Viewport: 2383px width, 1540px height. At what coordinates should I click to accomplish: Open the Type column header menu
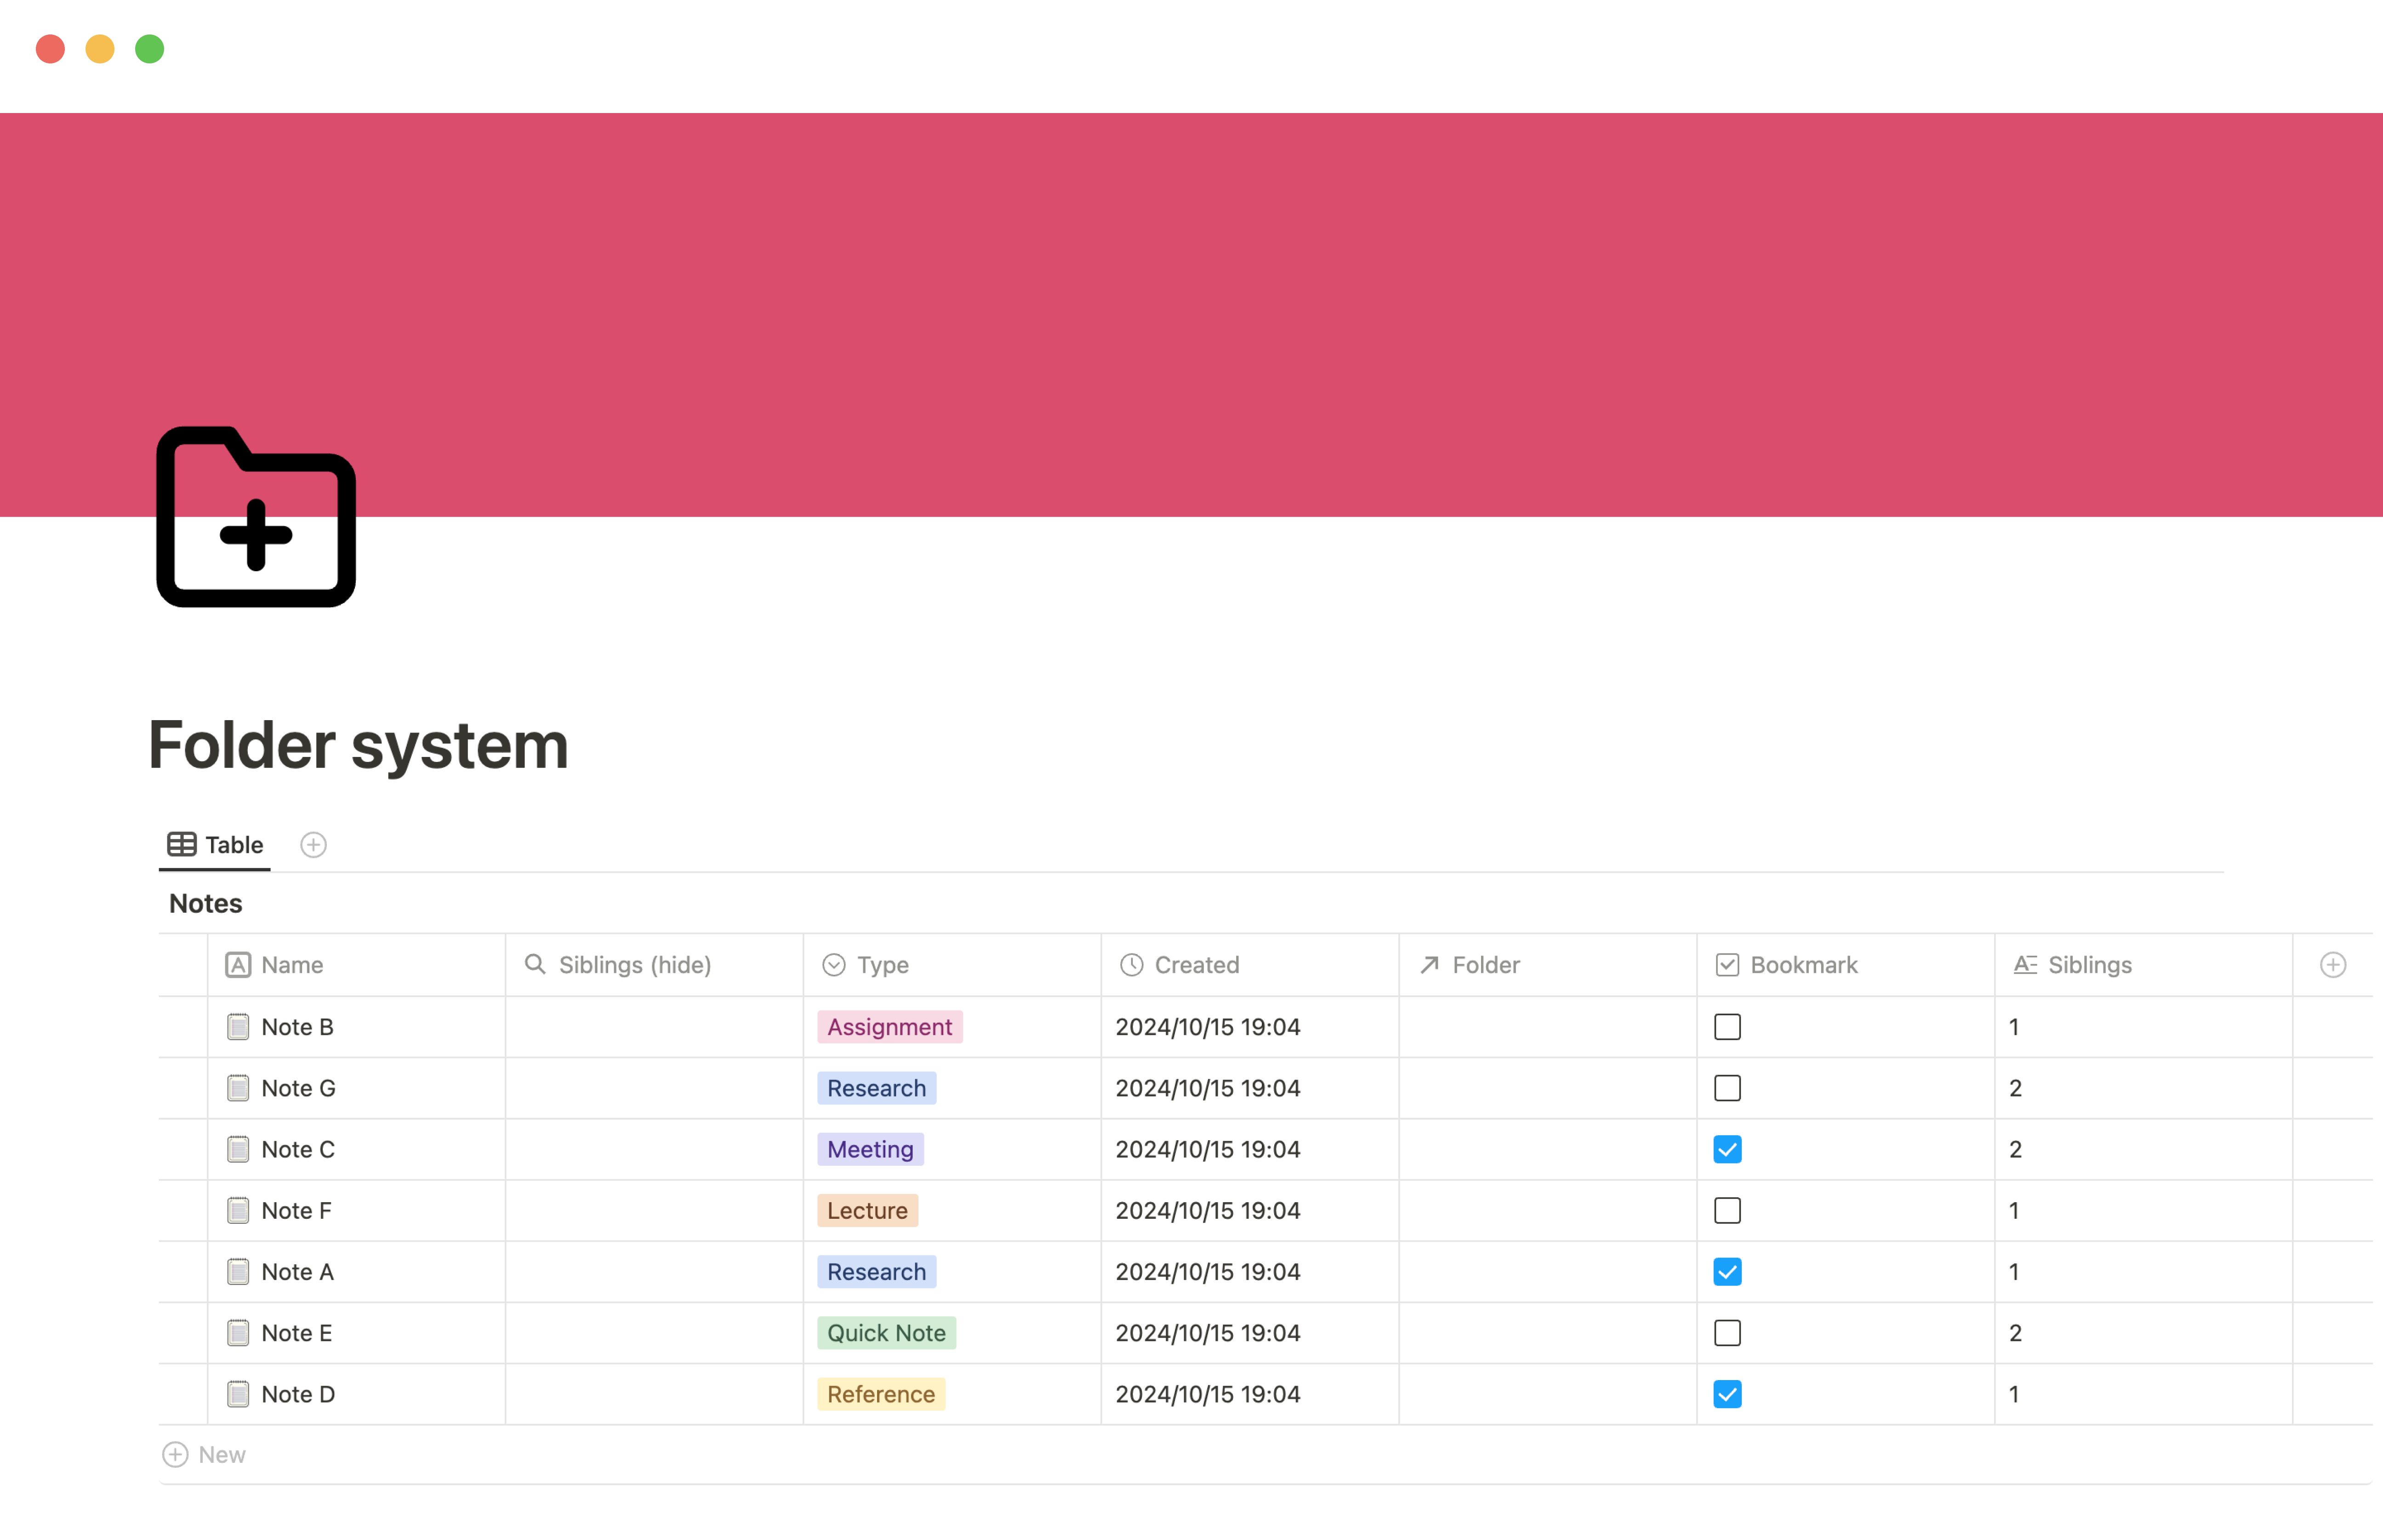pos(882,965)
